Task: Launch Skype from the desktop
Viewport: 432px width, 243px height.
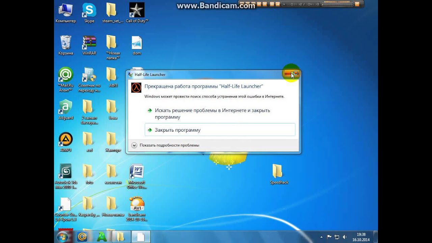Action: point(89,13)
